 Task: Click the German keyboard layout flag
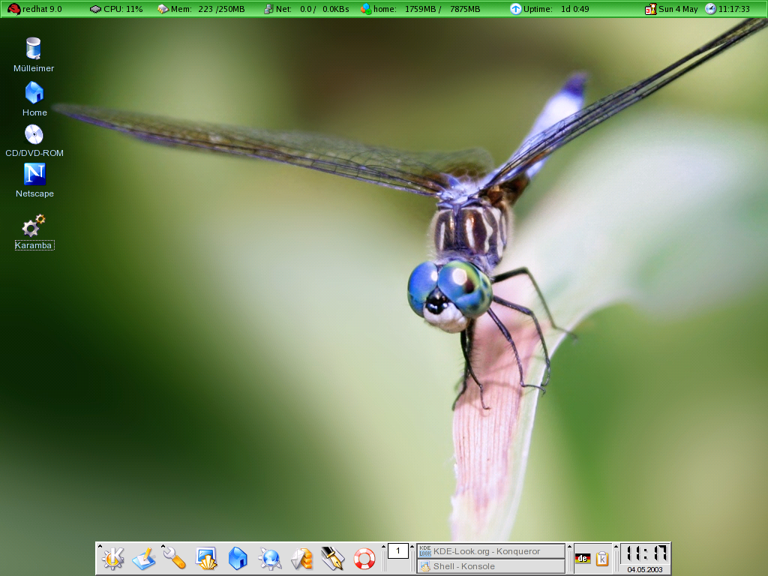click(583, 558)
